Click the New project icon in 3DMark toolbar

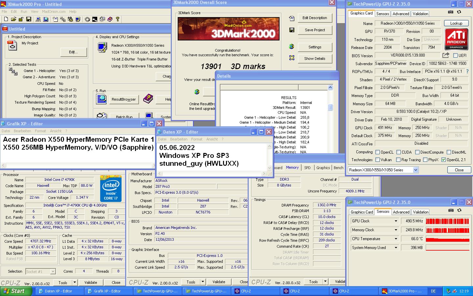point(6,19)
